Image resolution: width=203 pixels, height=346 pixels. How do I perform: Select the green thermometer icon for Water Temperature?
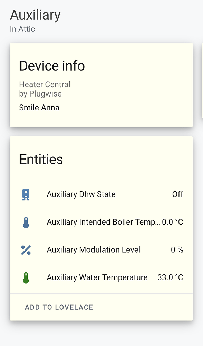tap(26, 277)
